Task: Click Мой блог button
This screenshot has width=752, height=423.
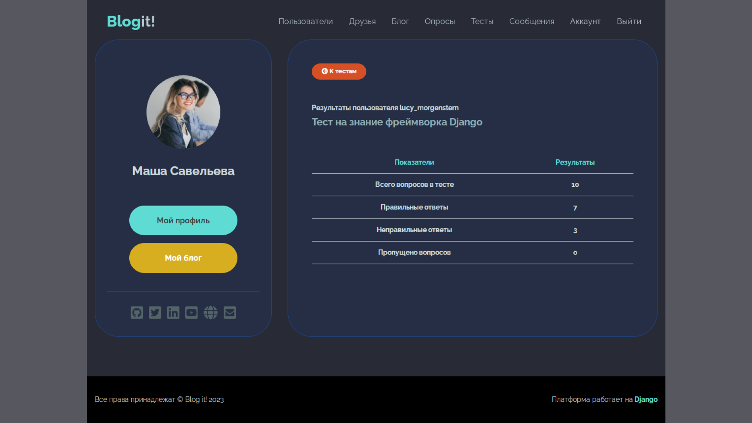Action: coord(183,258)
